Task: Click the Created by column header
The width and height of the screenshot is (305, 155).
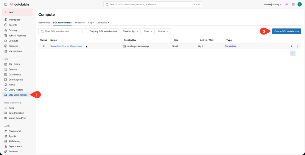Action: tap(130, 40)
